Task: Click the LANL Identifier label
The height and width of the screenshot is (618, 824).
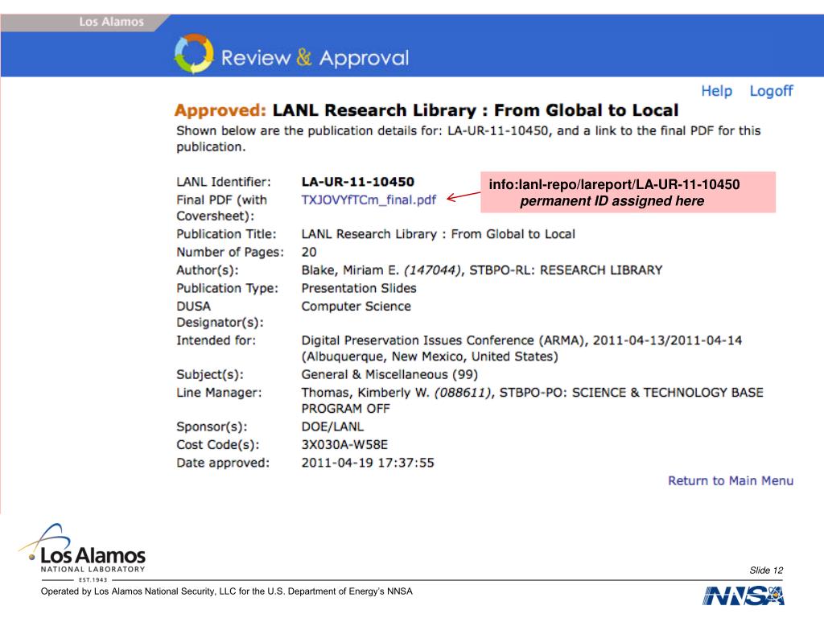Action: [224, 182]
